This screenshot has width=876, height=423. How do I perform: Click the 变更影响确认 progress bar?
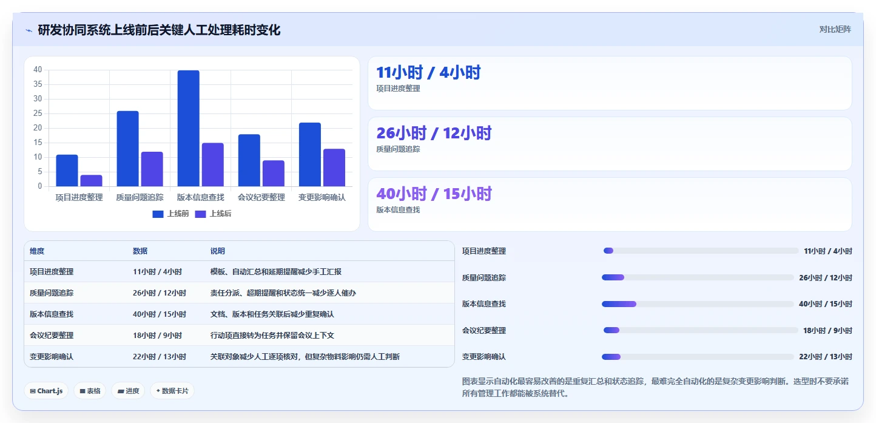(x=698, y=357)
